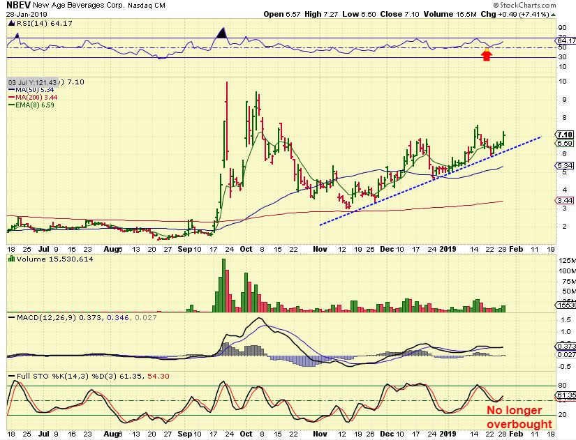Viewport: 576px width, 440px height.
Task: Click the 5.34 MA(50) tag on price axis
Action: pyautogui.click(x=565, y=165)
